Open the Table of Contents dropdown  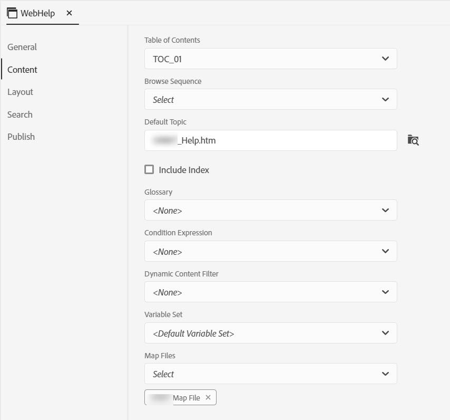pos(270,59)
